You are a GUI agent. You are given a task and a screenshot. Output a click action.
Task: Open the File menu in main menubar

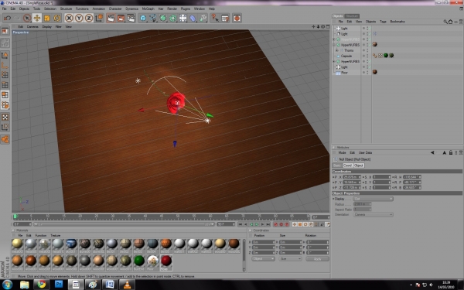(4, 9)
